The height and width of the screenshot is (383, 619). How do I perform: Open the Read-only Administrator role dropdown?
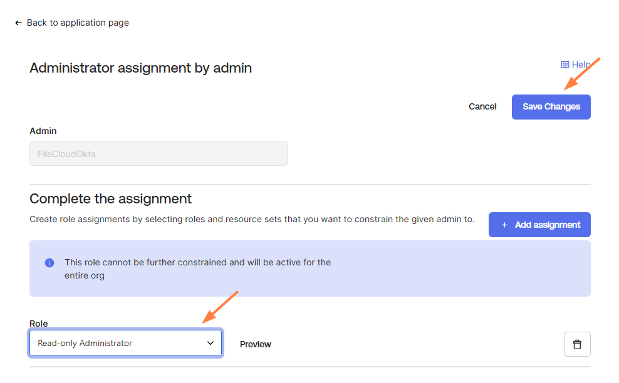click(119, 343)
